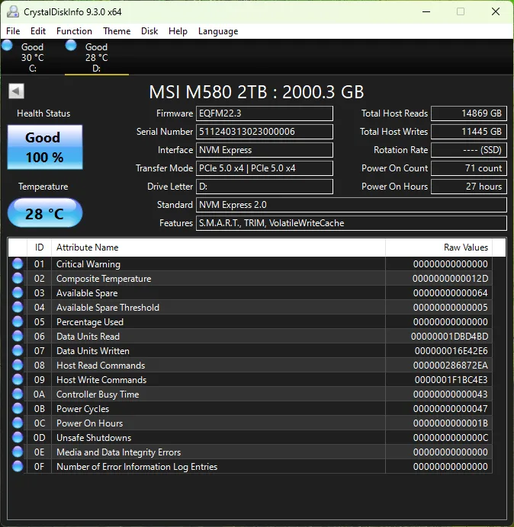Open the Edit menu

tap(38, 31)
